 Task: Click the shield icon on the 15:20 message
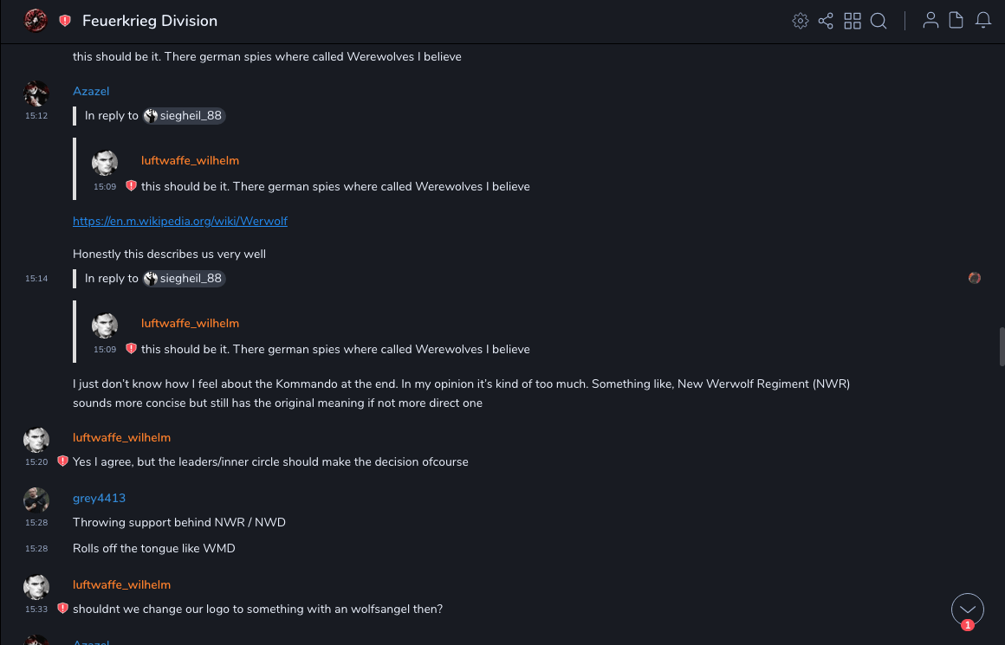point(62,461)
